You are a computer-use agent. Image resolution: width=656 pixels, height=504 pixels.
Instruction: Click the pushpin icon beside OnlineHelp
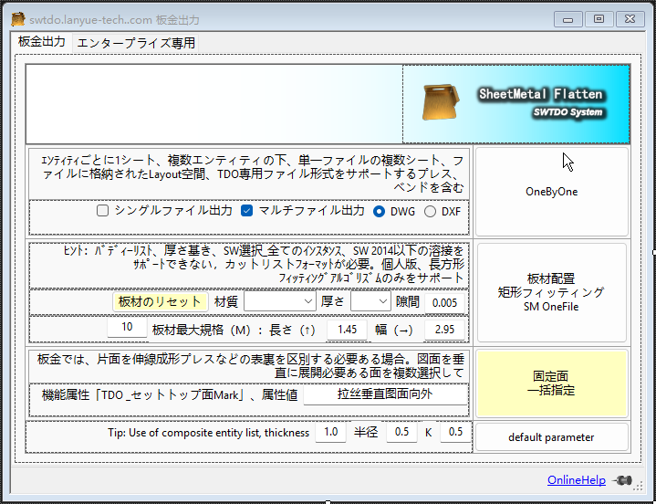click(x=624, y=480)
